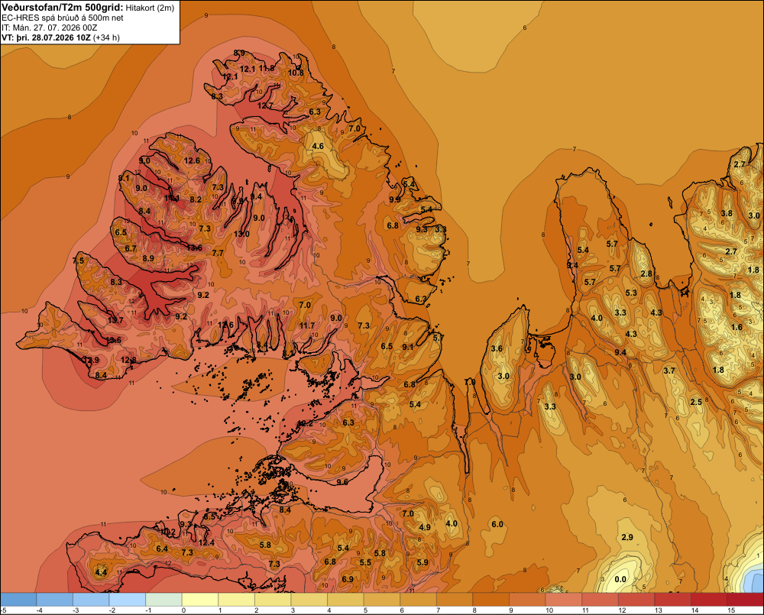Click the legend swatch between 12 and 13

[x=636, y=600]
